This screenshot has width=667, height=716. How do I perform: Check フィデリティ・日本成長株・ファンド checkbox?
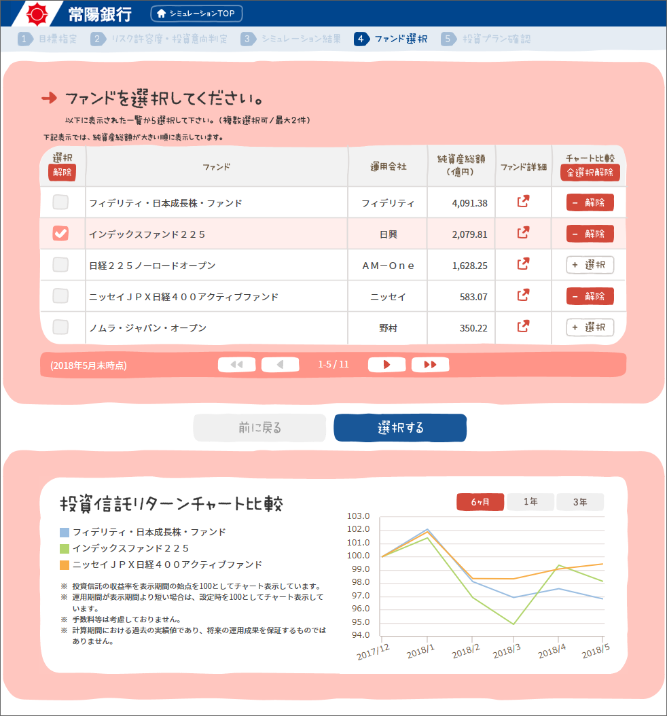pyautogui.click(x=60, y=202)
